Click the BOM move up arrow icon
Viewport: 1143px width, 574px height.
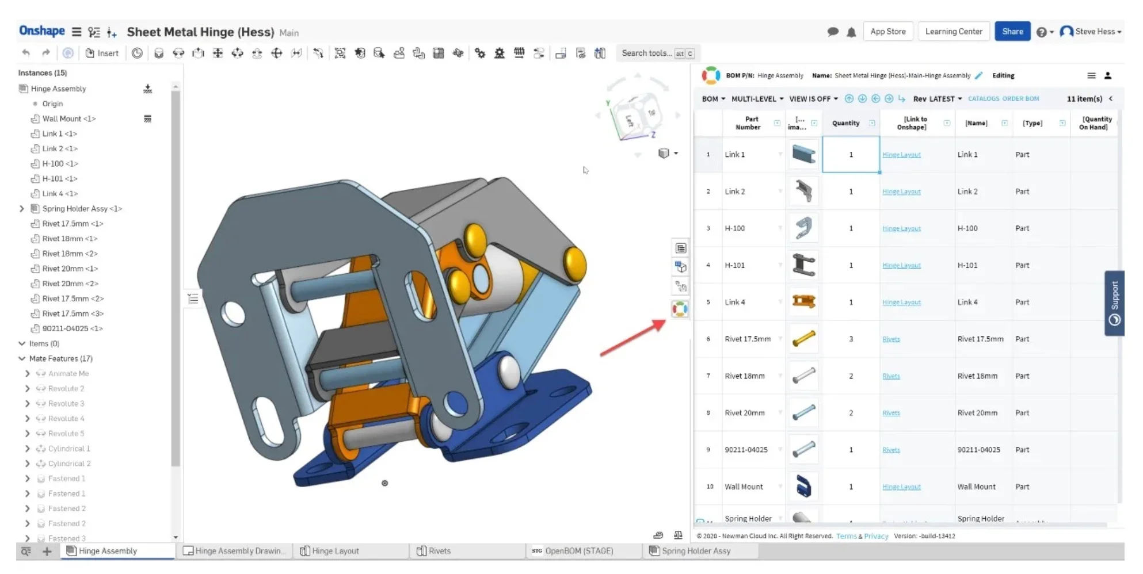pos(849,99)
